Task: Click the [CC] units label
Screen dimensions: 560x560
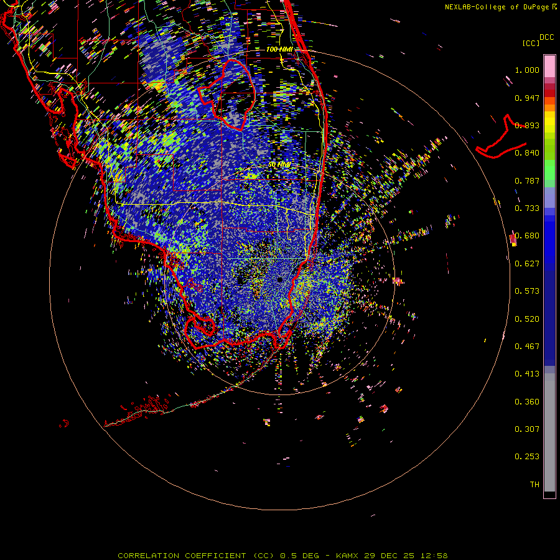Action: pos(531,43)
